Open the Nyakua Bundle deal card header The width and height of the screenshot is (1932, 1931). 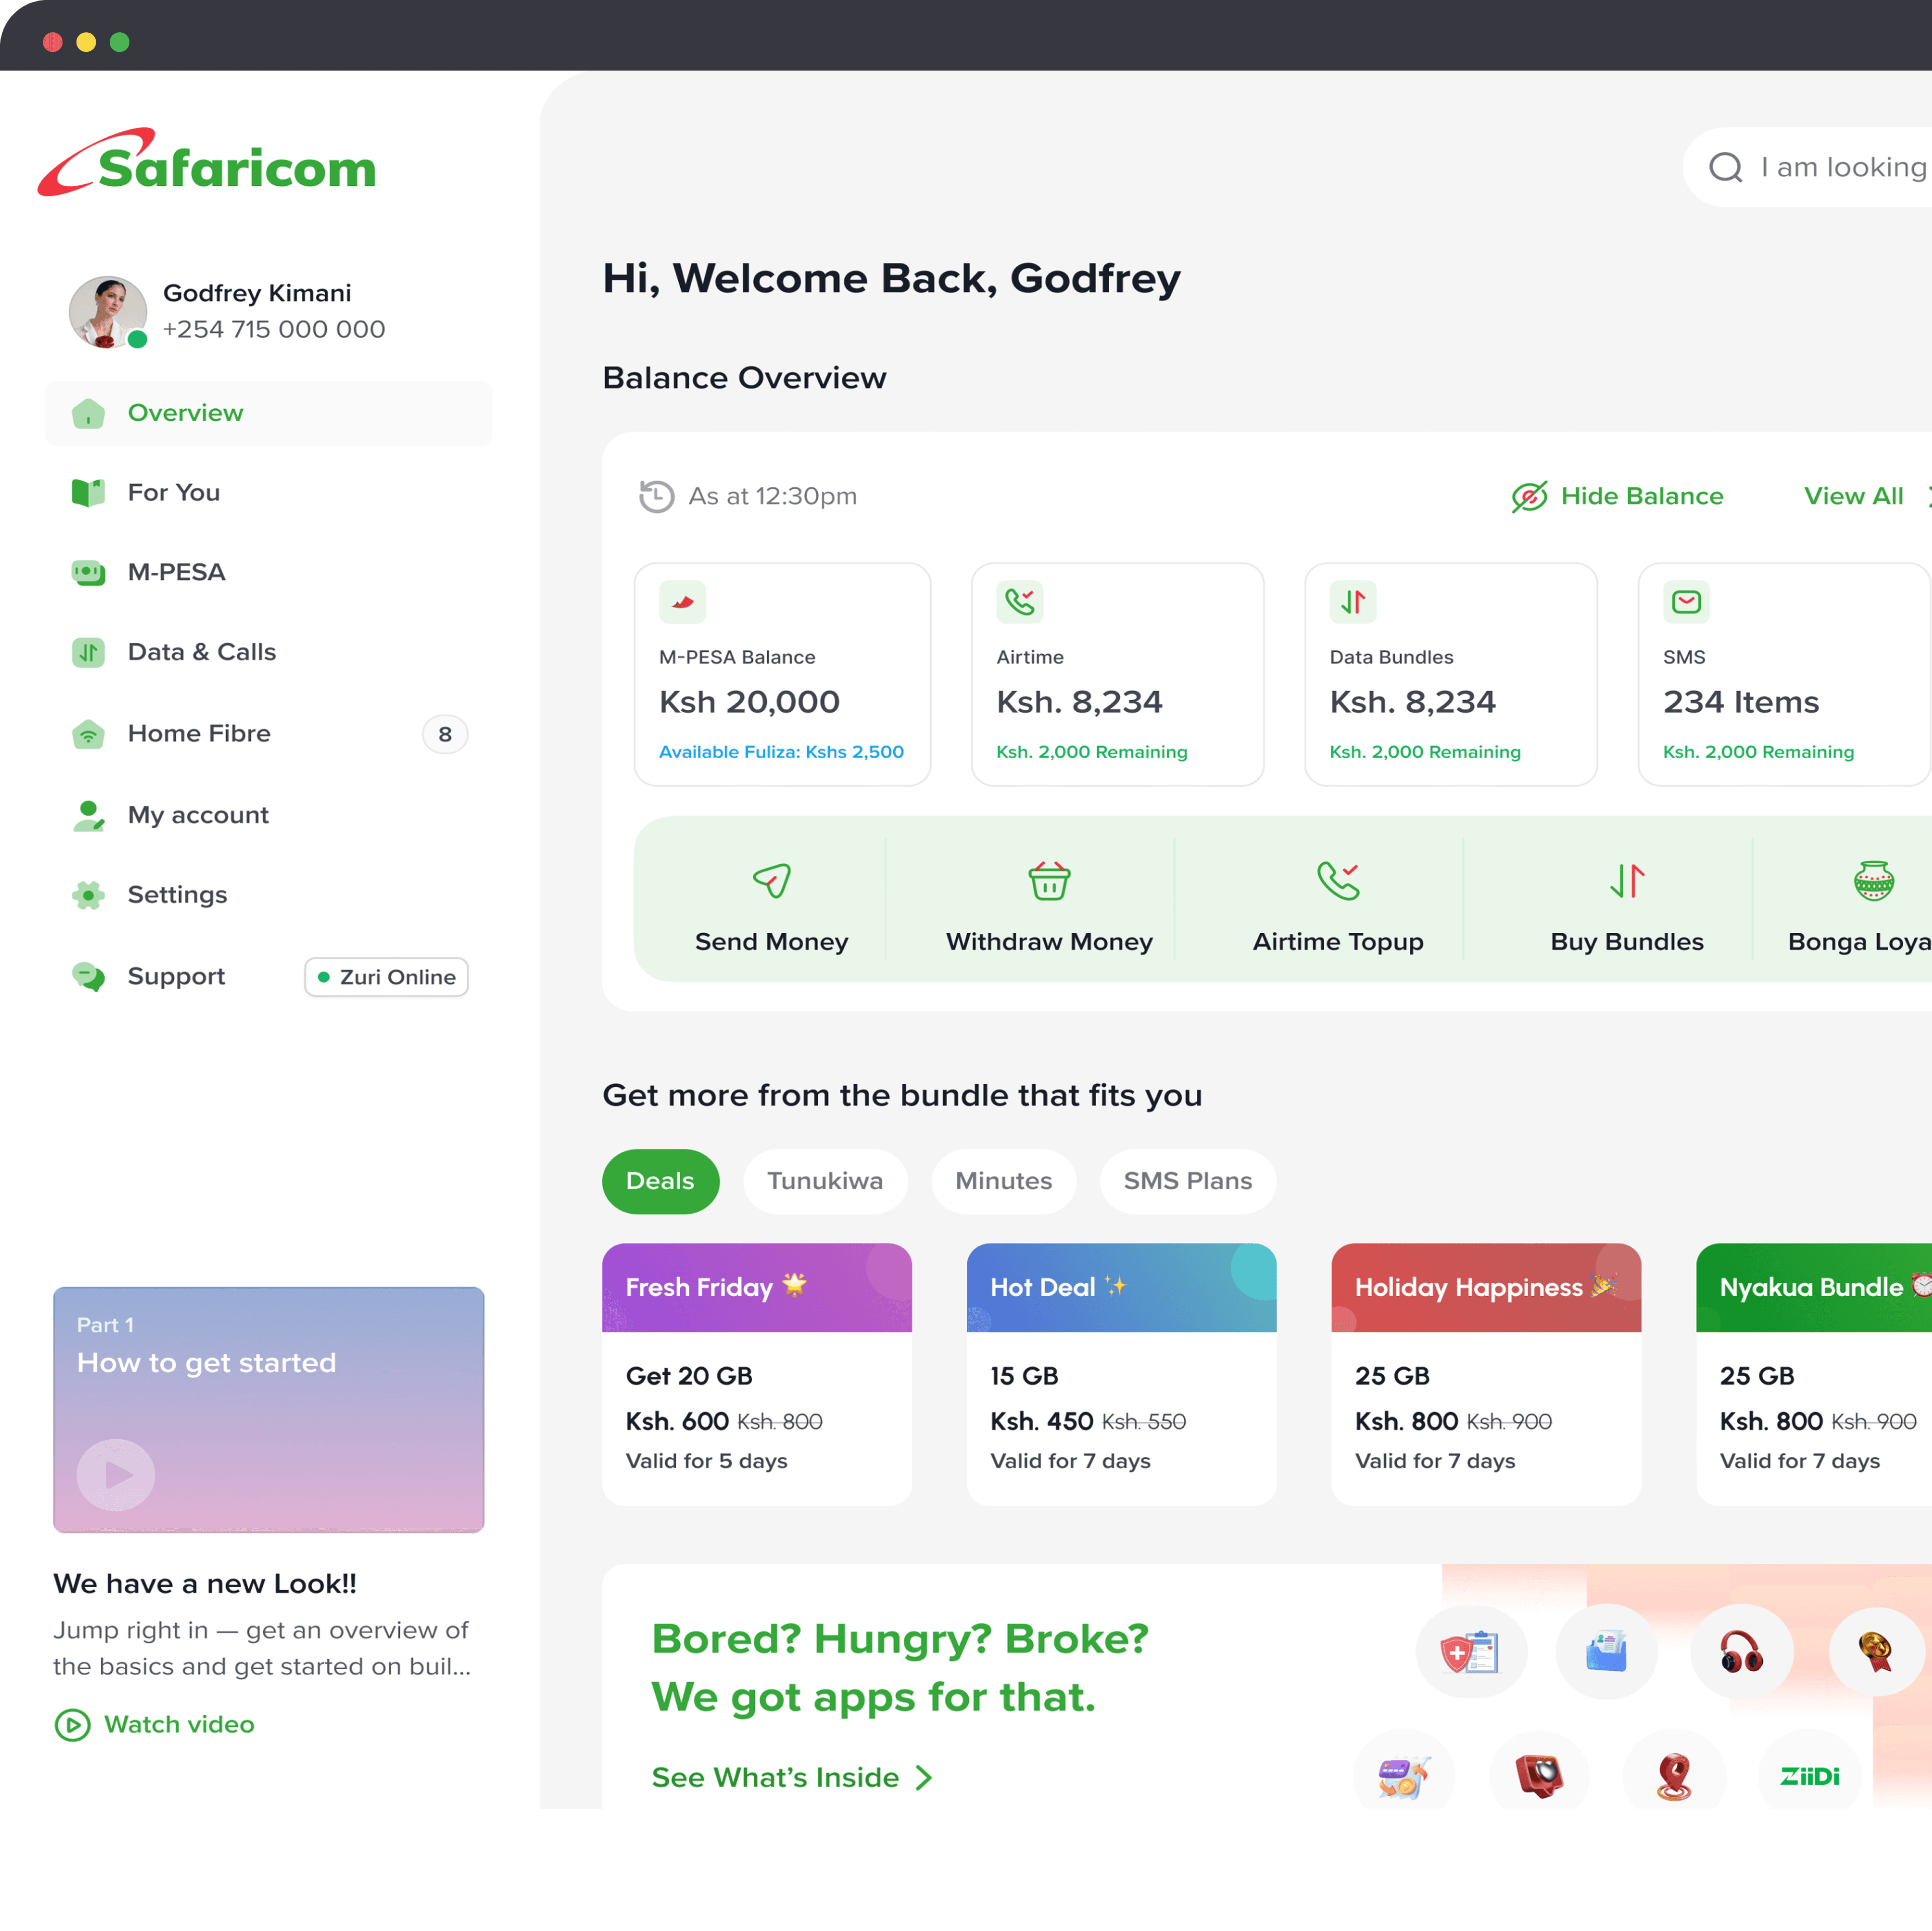point(1814,1288)
